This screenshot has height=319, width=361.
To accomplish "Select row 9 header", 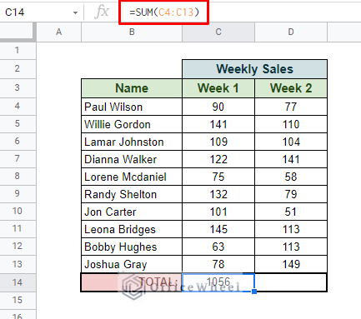I will pyautogui.click(x=18, y=194).
